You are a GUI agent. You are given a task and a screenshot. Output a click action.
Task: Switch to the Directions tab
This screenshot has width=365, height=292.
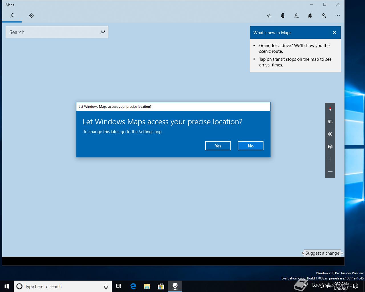pyautogui.click(x=31, y=16)
